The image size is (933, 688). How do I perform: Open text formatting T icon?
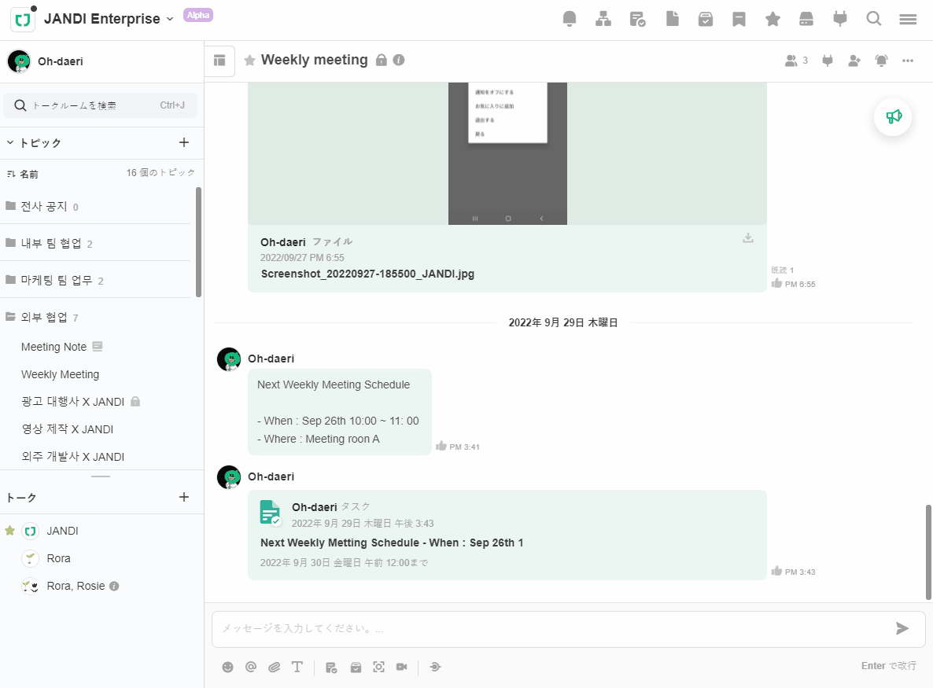[297, 668]
